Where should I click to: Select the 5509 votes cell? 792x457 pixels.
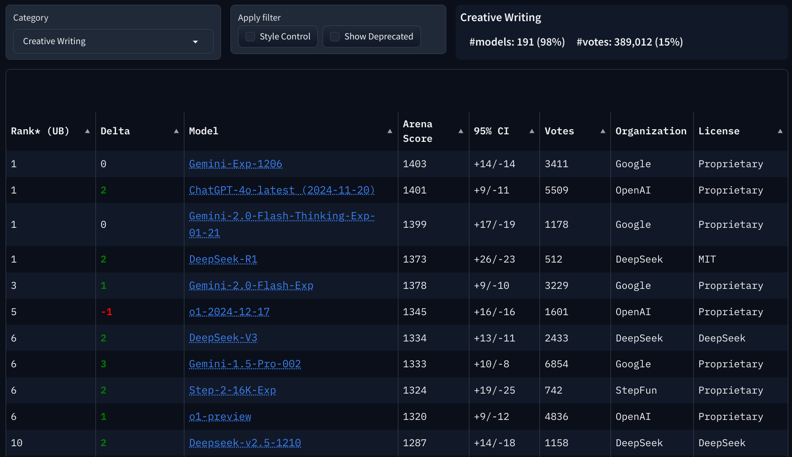575,190
